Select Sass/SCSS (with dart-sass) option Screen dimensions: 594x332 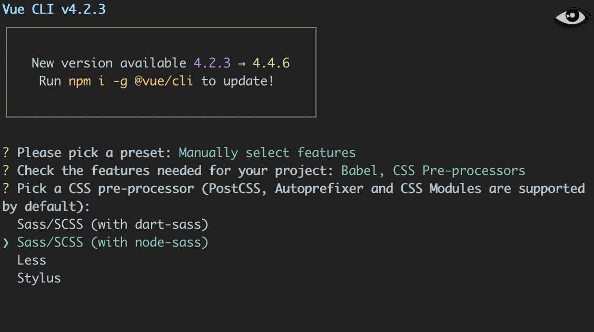point(113,224)
